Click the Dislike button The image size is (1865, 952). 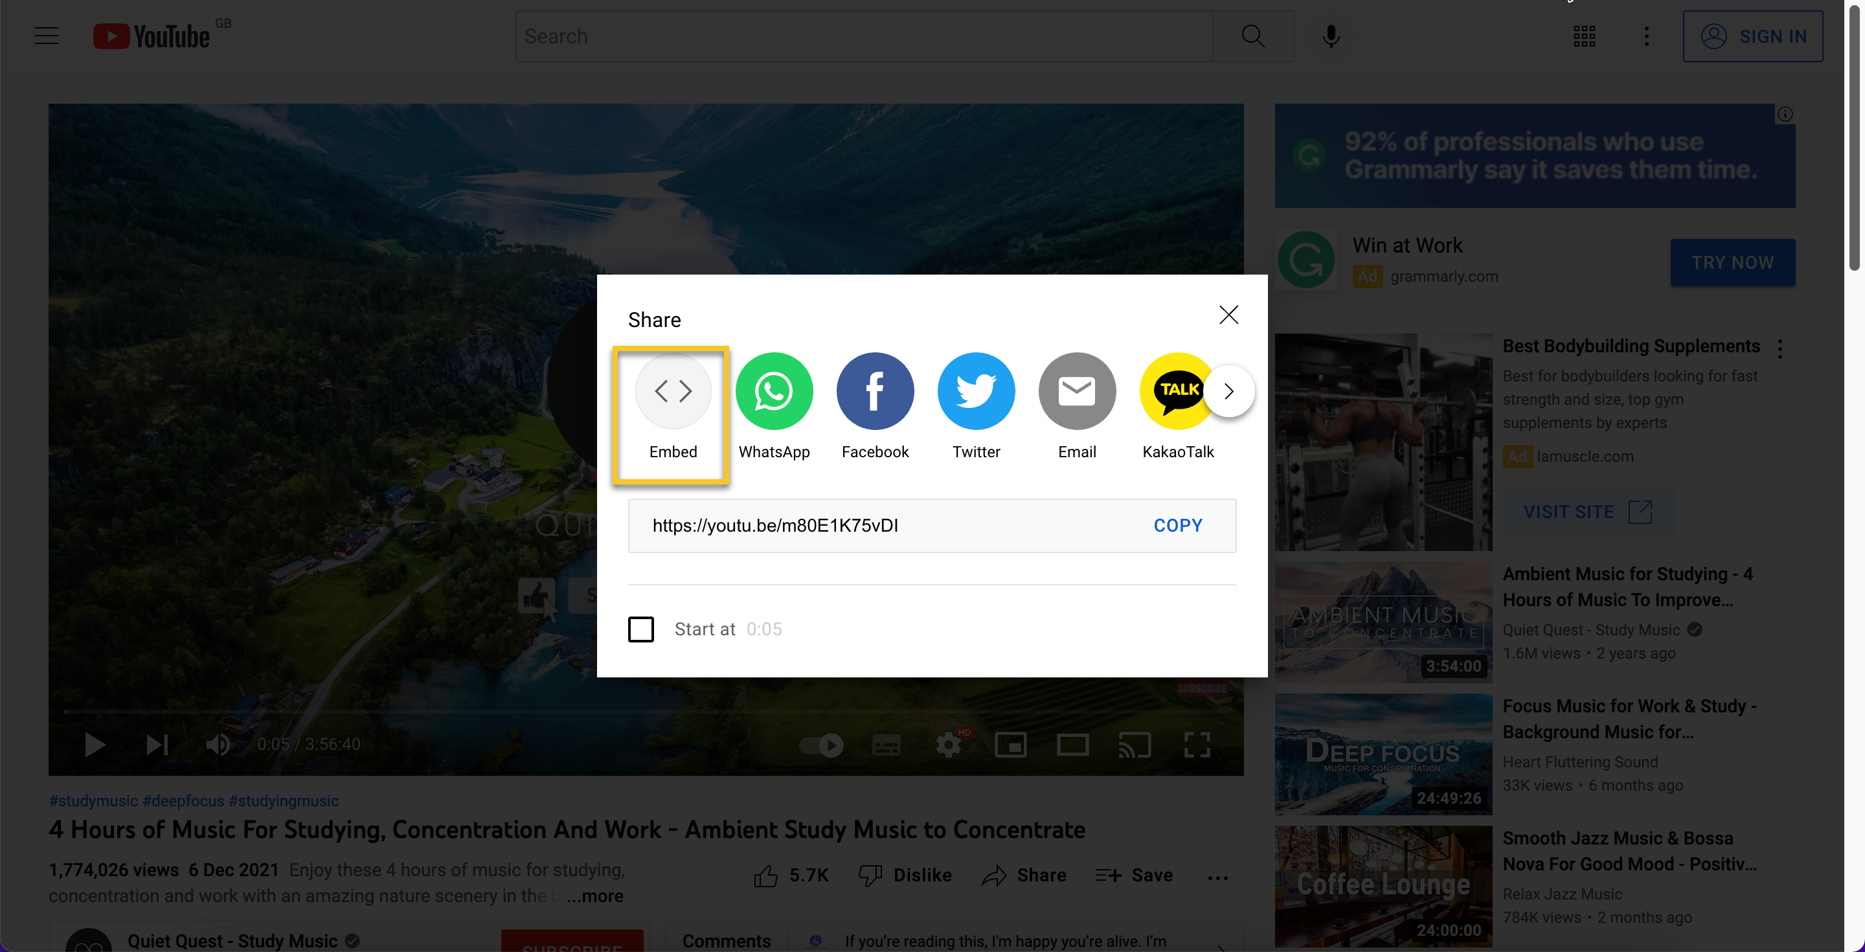tap(905, 876)
